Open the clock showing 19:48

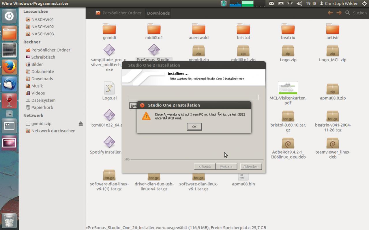311,3
